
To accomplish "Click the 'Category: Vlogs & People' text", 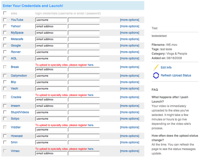I will (169, 53).
